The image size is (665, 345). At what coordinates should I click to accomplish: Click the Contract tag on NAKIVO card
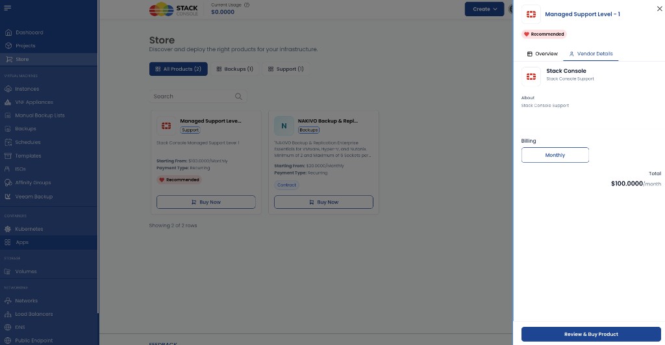(286, 185)
